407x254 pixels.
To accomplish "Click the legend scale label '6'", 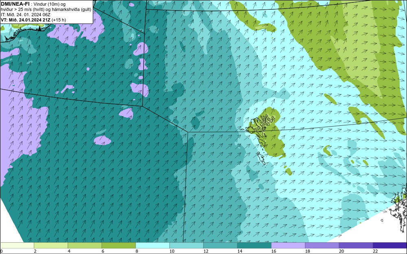I will pyautogui.click(x=103, y=251).
